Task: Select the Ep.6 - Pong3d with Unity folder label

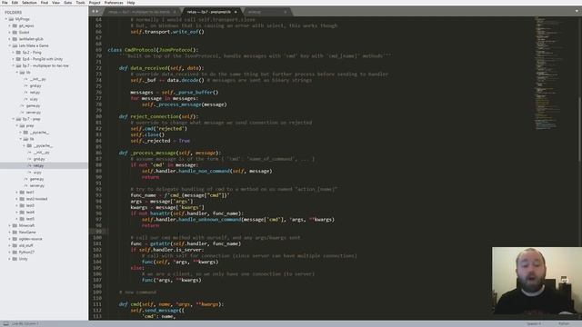Action: [x=43, y=59]
